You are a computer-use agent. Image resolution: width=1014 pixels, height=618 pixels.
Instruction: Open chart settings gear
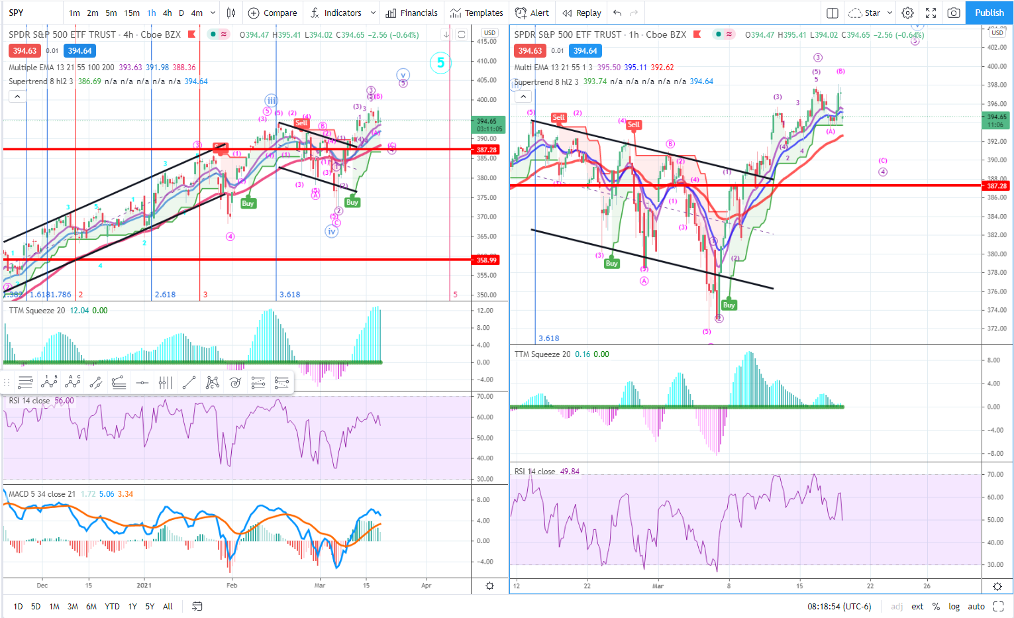point(908,13)
